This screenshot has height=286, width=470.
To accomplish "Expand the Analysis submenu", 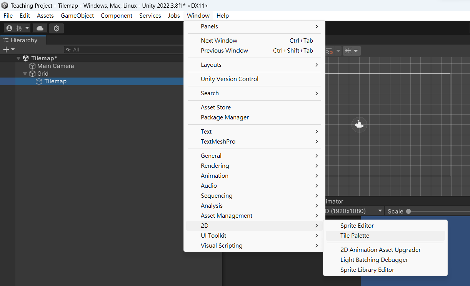I will [255, 206].
